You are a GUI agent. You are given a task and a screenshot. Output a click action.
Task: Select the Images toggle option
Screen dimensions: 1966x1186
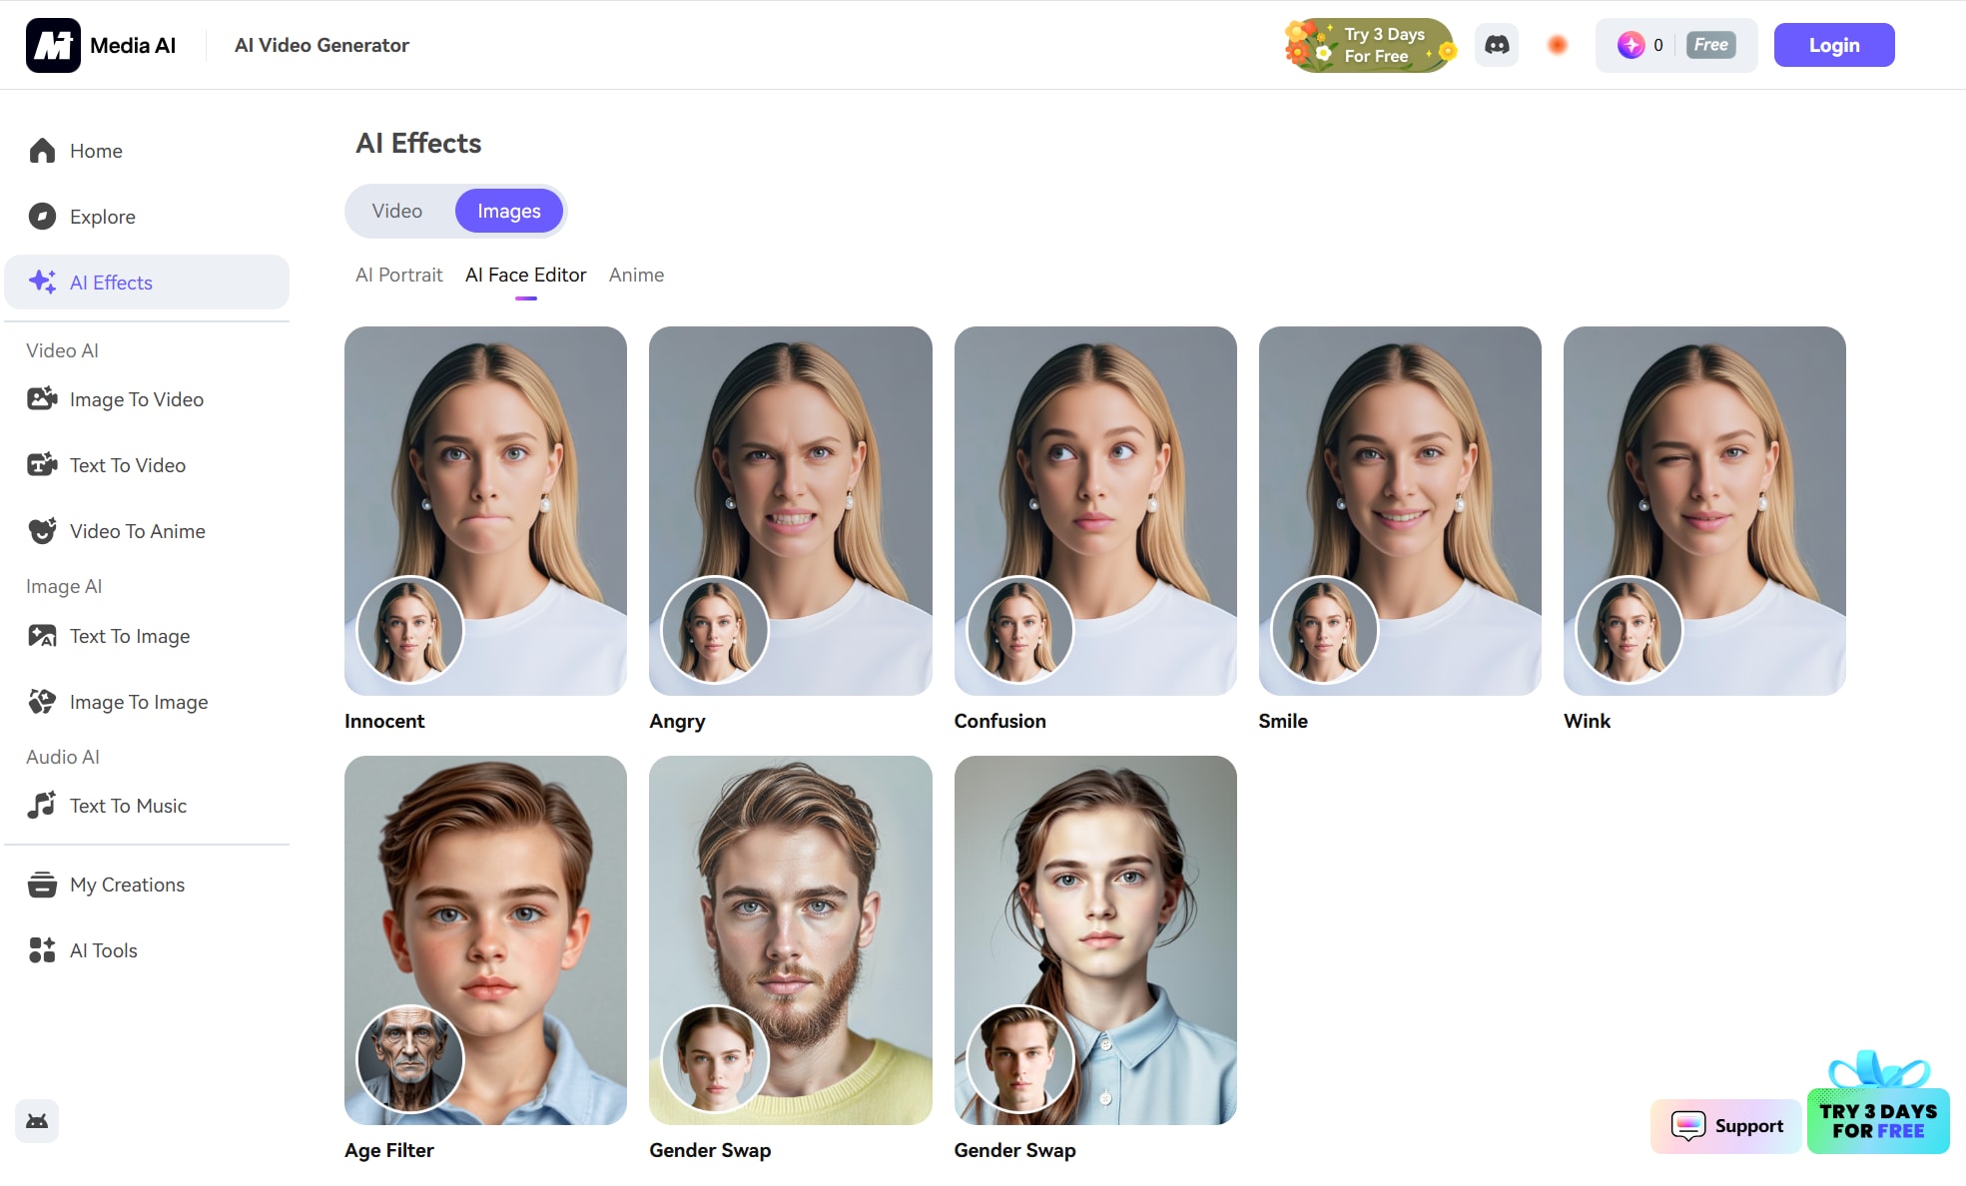[x=509, y=211]
